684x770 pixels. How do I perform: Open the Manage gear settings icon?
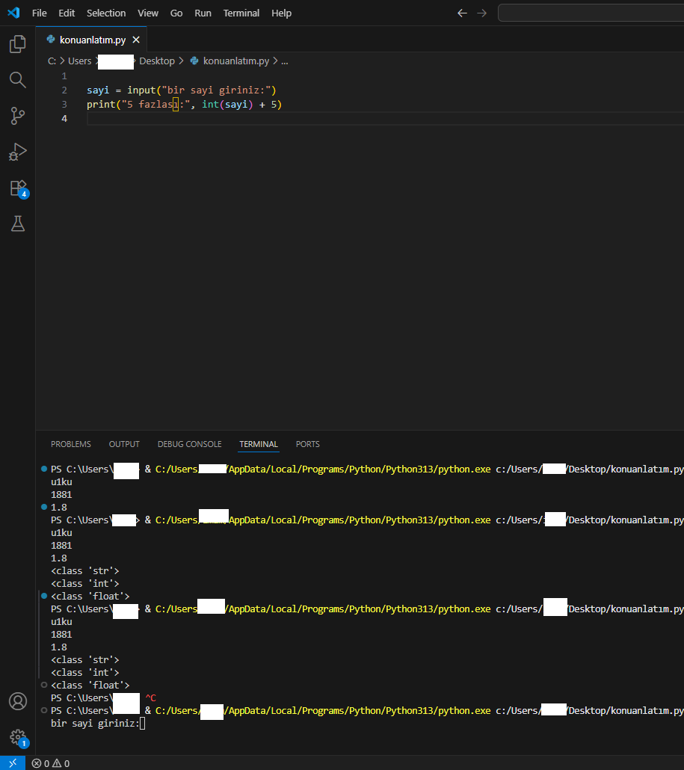pyautogui.click(x=19, y=738)
